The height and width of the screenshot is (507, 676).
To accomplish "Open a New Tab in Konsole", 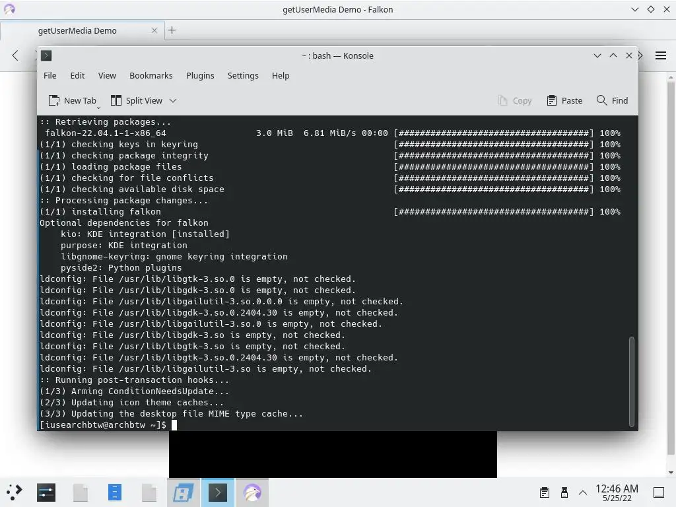I will click(71, 100).
